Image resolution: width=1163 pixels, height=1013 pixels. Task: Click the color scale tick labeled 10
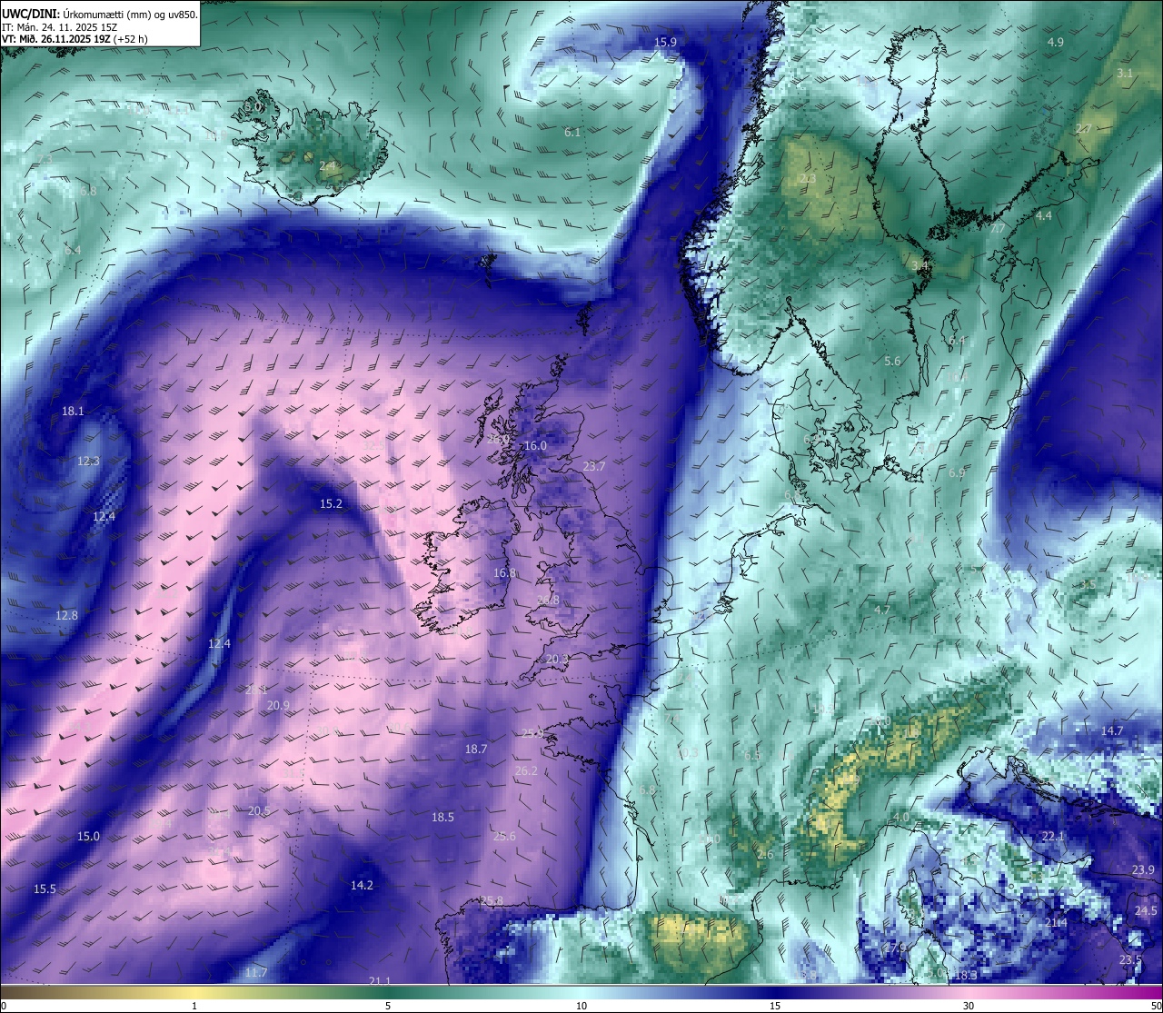pyautogui.click(x=581, y=1006)
